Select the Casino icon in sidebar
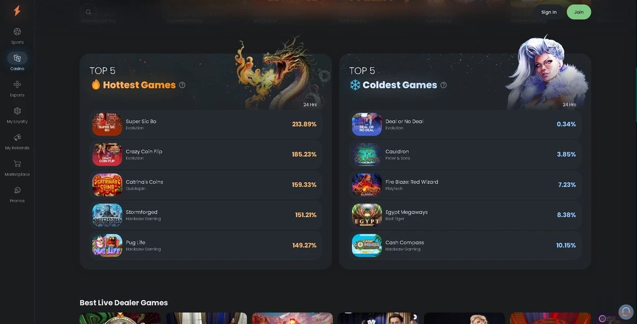Image resolution: width=637 pixels, height=324 pixels. tap(17, 58)
